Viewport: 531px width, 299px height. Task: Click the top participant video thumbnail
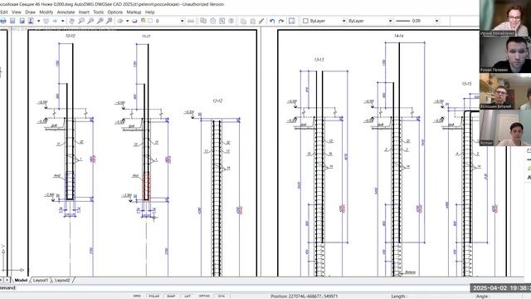505,18
